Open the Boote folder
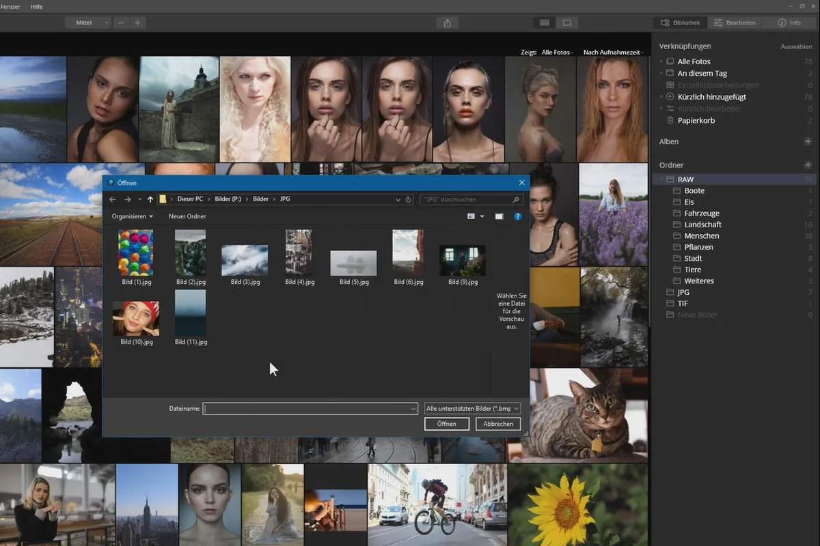820x546 pixels. pyautogui.click(x=694, y=191)
